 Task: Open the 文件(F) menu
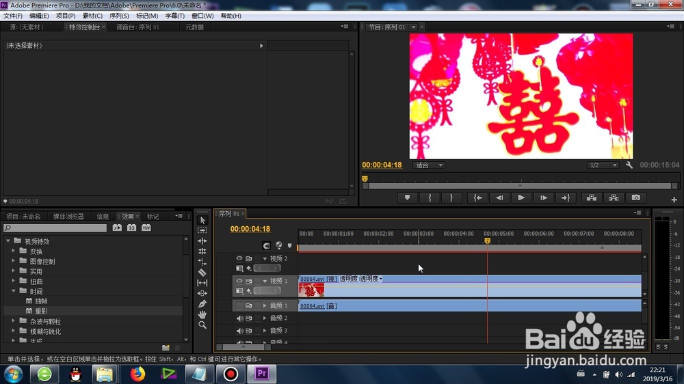(x=12, y=16)
